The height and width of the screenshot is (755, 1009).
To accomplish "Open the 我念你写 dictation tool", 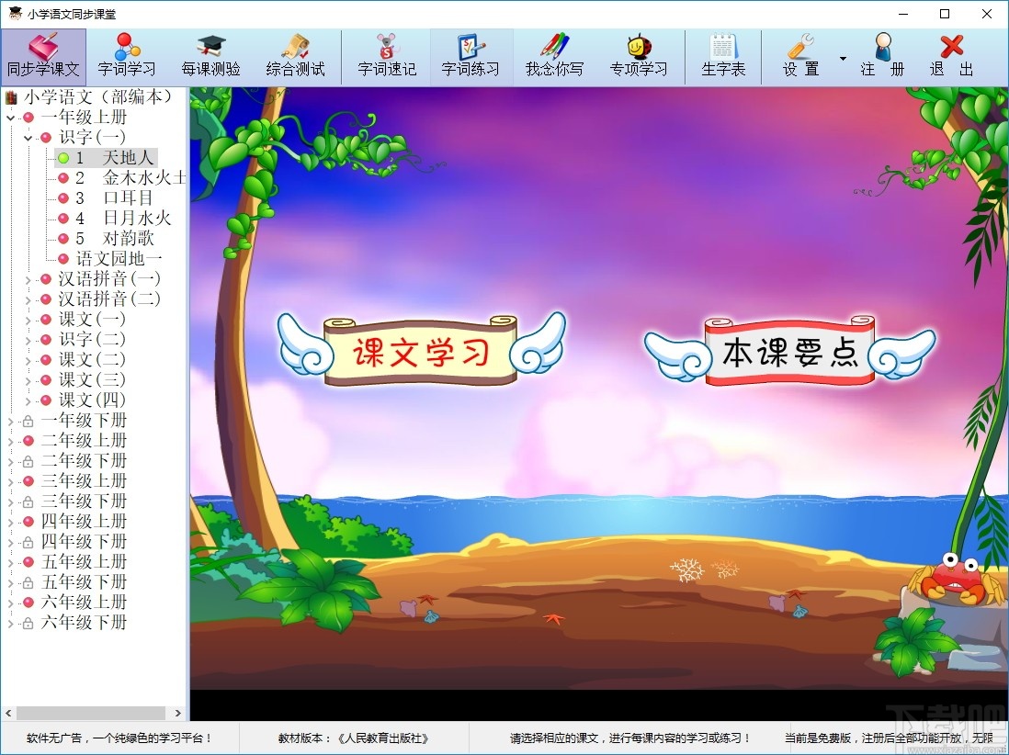I will [x=555, y=55].
